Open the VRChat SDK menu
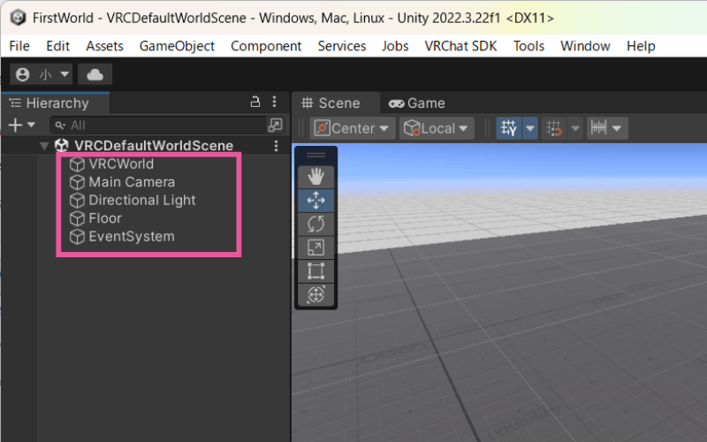707x442 pixels. (x=460, y=46)
